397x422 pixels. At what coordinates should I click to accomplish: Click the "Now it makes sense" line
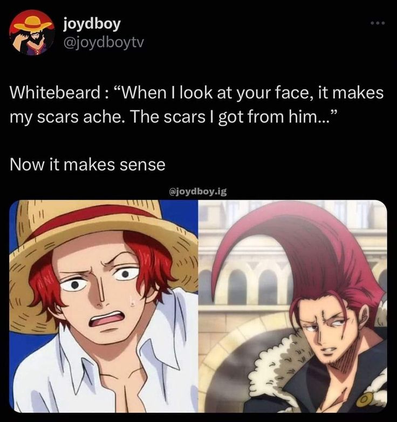(87, 165)
